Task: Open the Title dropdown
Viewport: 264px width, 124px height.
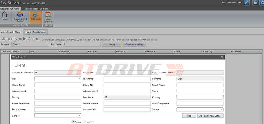Action: [x=58, y=79]
